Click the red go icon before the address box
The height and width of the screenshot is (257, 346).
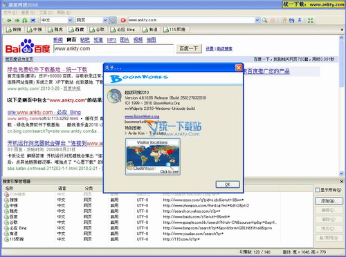point(123,20)
